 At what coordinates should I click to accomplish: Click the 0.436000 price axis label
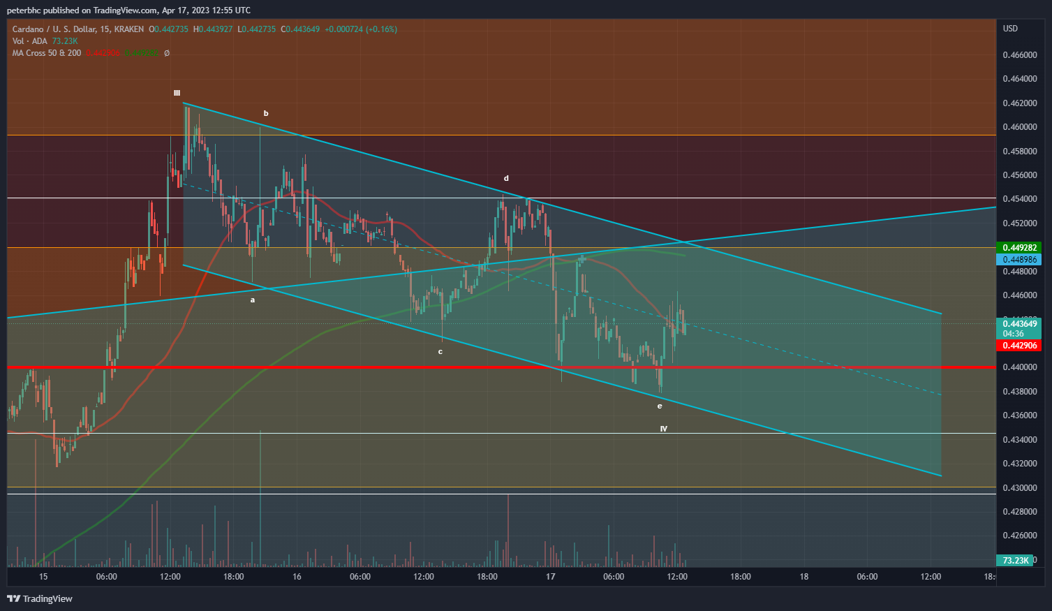(x=1020, y=415)
